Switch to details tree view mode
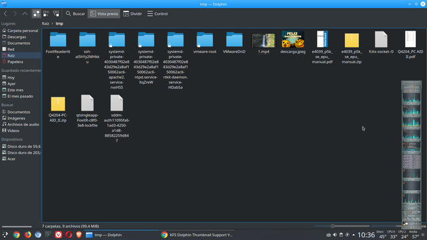The width and height of the screenshot is (427, 240). 56,13
